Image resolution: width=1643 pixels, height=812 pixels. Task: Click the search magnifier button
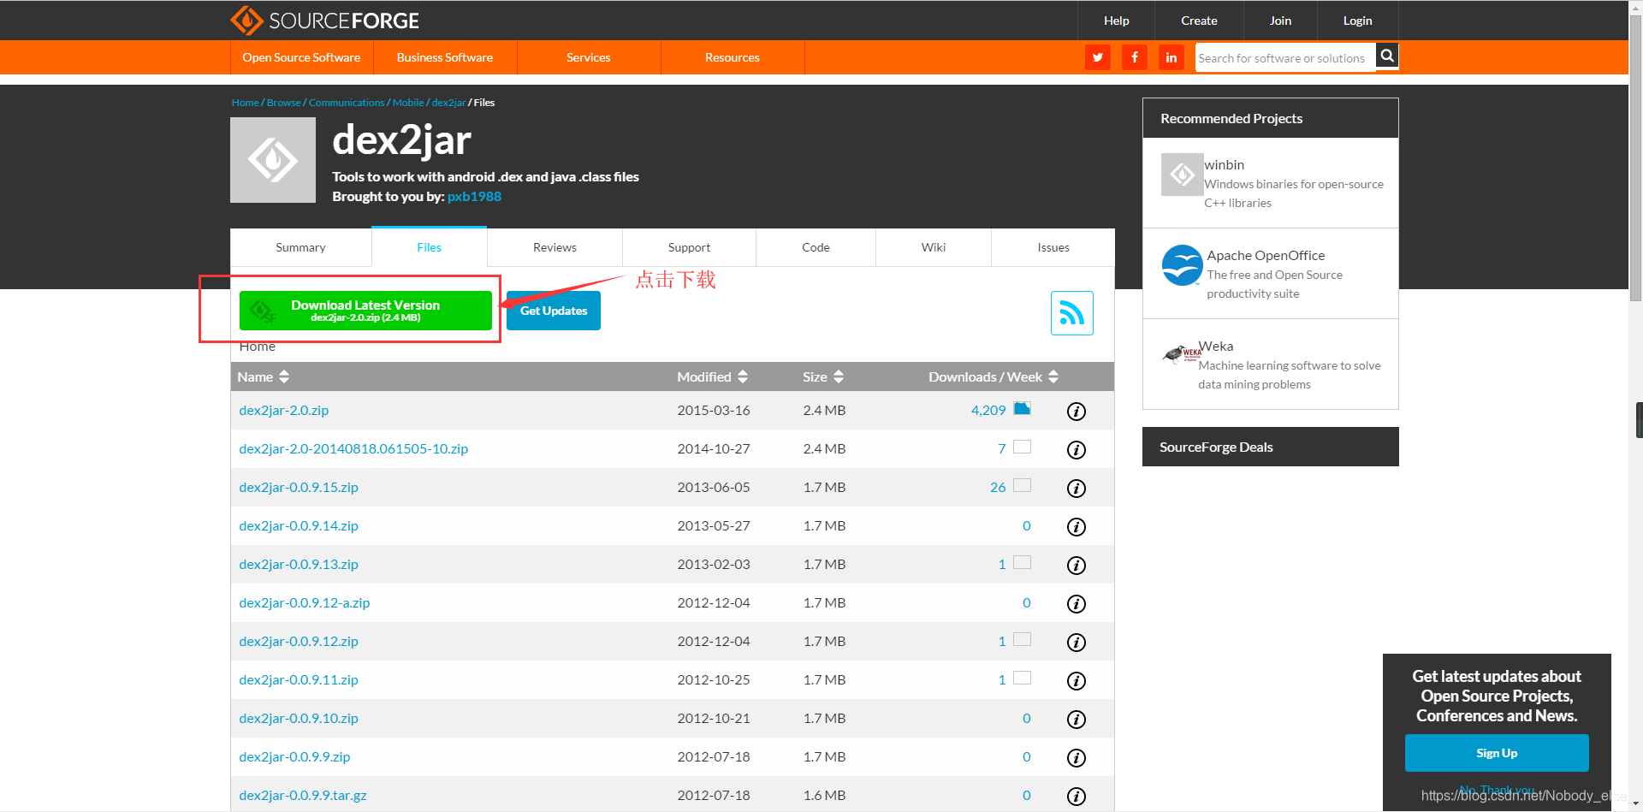(1387, 56)
